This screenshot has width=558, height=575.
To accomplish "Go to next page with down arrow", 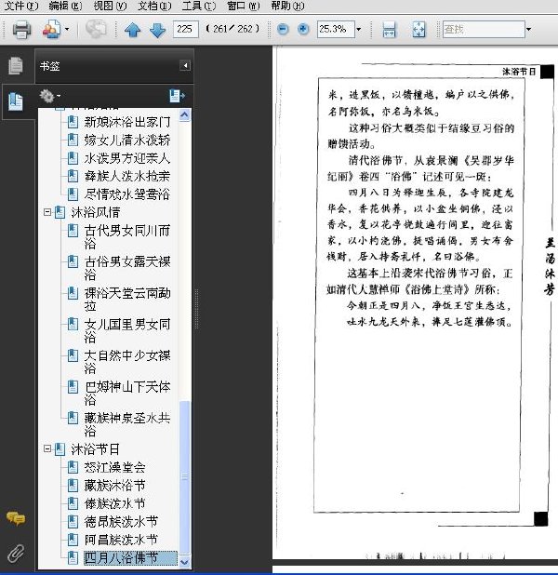I will pos(158,30).
